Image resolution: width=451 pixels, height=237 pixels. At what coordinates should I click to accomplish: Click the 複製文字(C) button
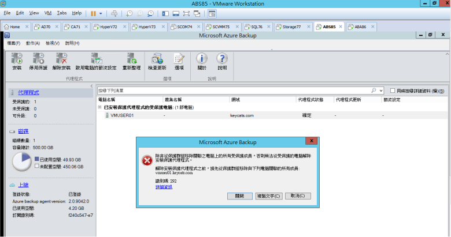click(269, 195)
